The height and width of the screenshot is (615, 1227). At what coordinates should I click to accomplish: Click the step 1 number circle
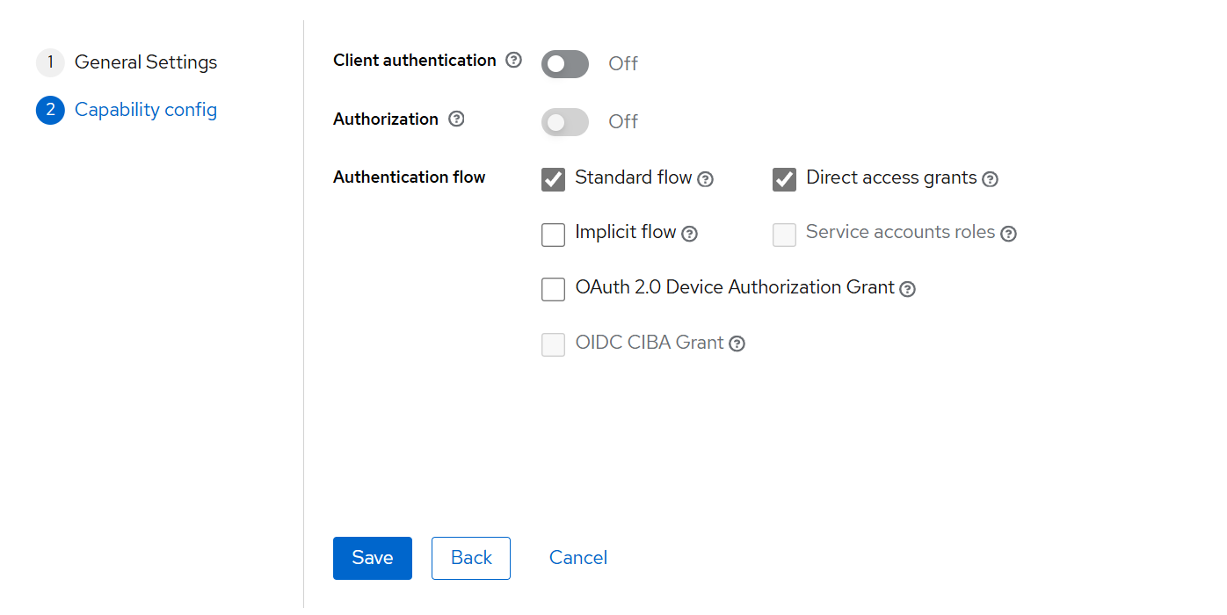tap(50, 61)
